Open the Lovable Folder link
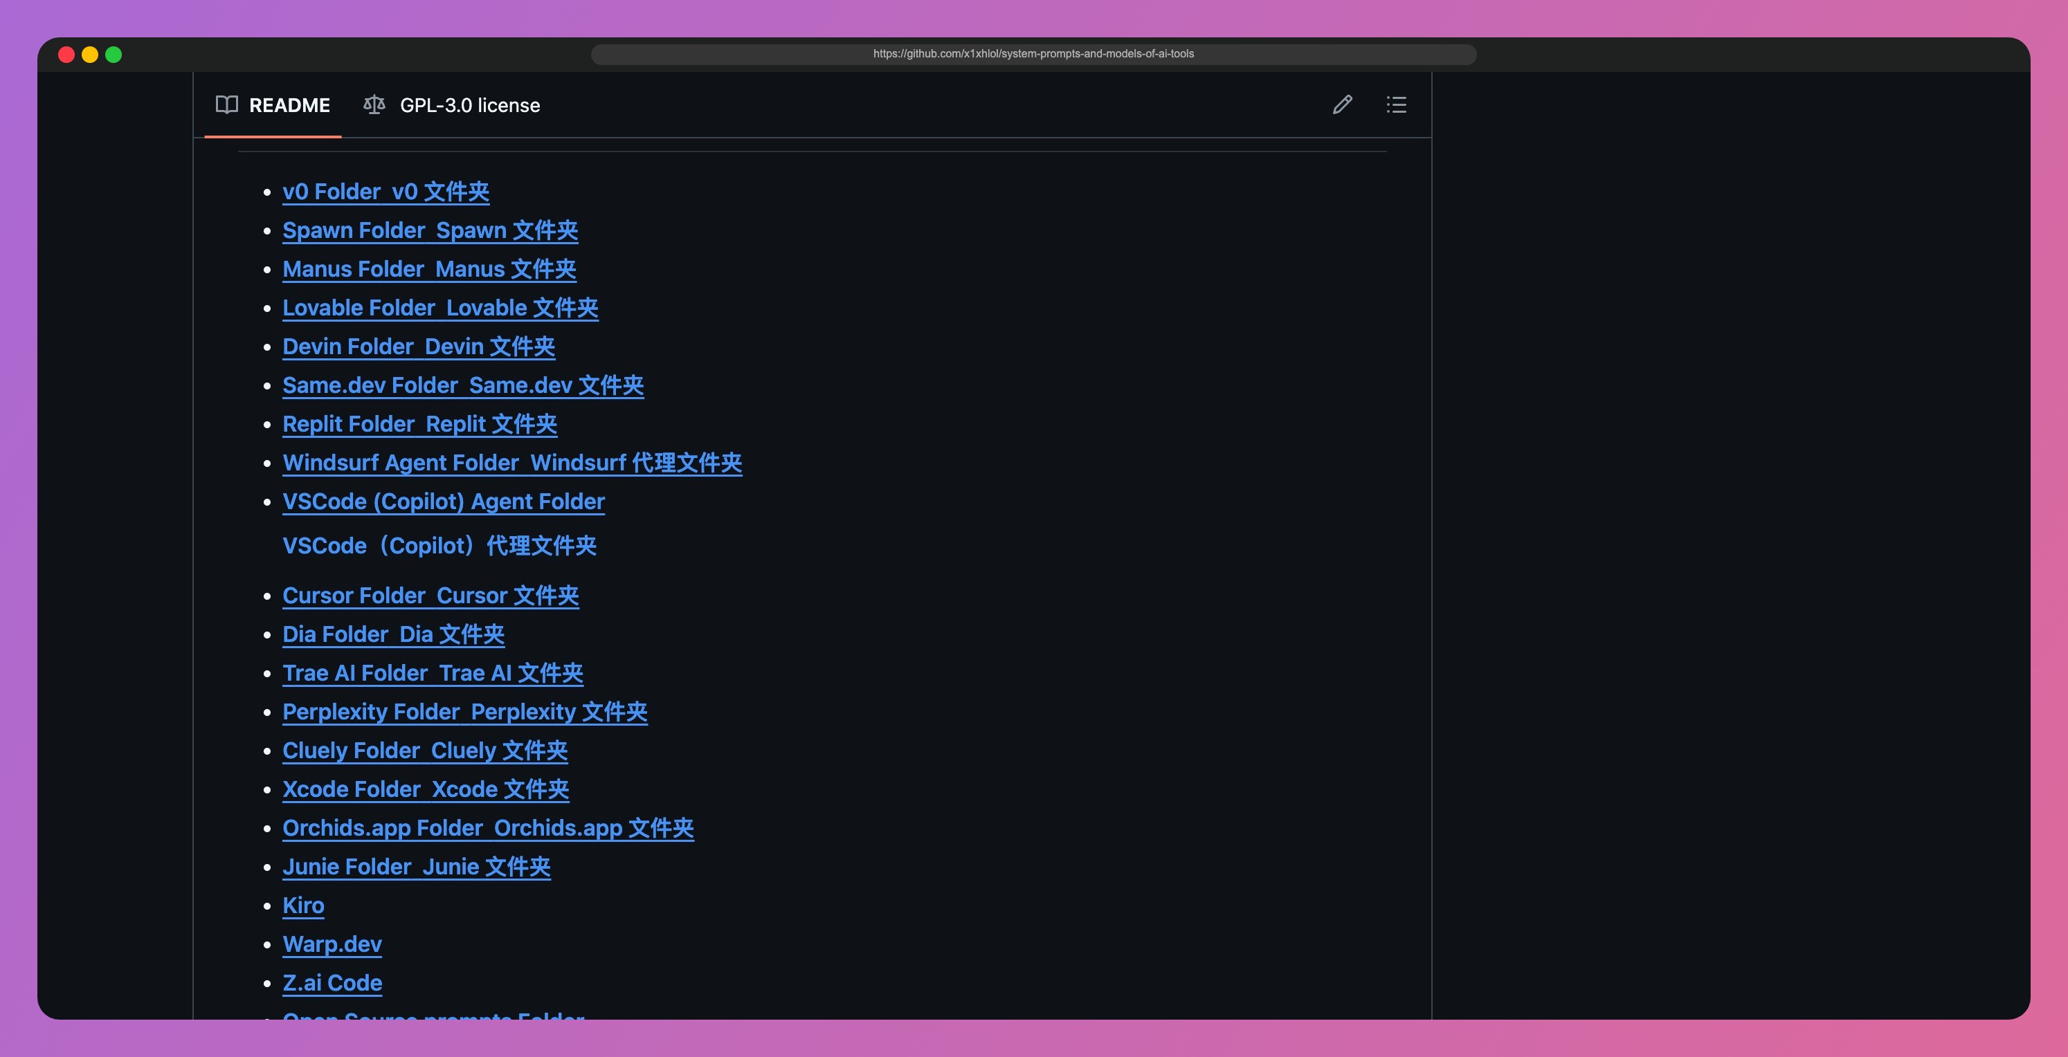Viewport: 2068px width, 1057px height. 440,307
